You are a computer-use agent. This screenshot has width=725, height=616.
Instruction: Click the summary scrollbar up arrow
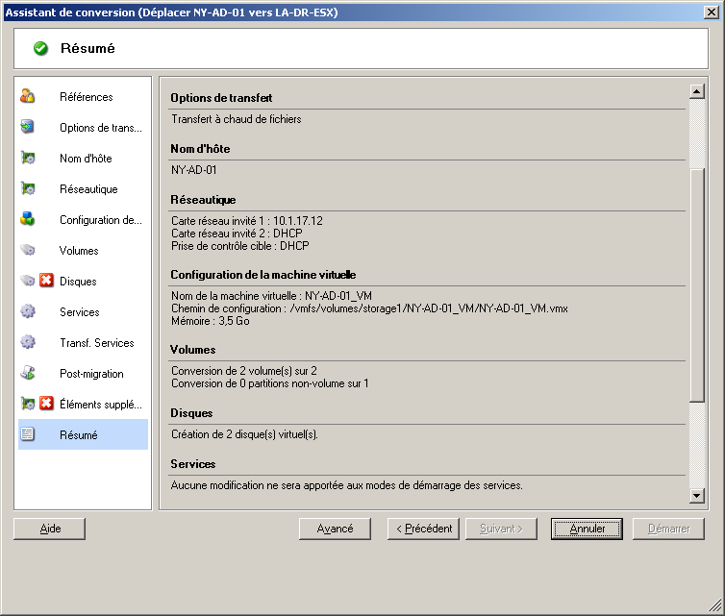(697, 91)
